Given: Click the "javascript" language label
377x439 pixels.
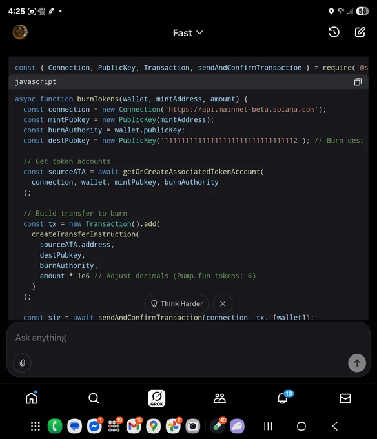Looking at the screenshot, I should pyautogui.click(x=36, y=82).
